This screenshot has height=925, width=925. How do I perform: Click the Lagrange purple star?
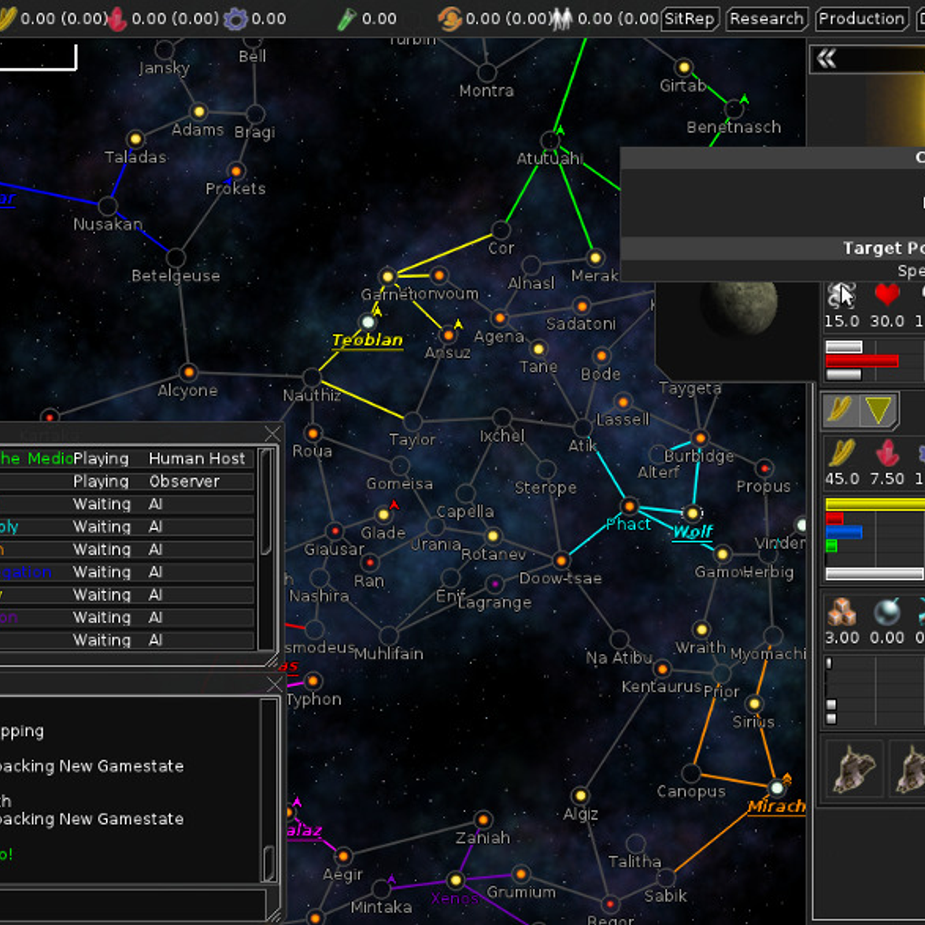[494, 584]
